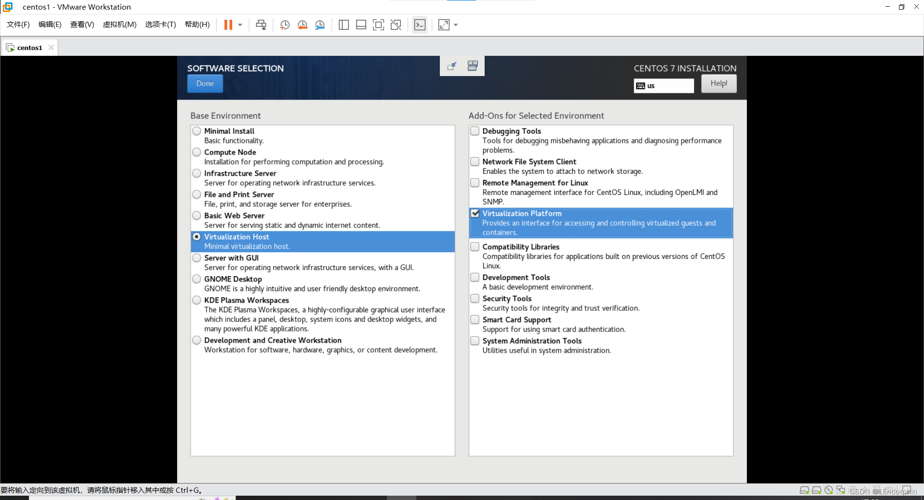Viewport: 924px width, 500px height.
Task: Click the Help! button
Action: pyautogui.click(x=719, y=83)
